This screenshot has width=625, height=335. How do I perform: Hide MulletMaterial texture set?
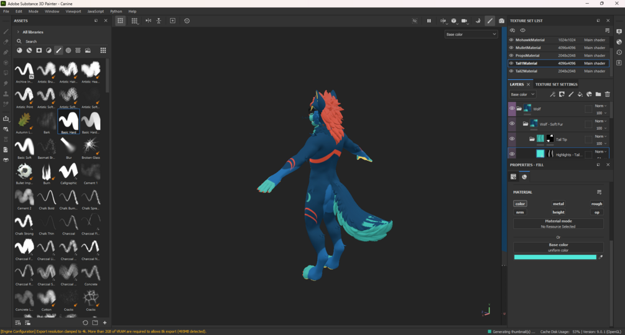pyautogui.click(x=511, y=48)
